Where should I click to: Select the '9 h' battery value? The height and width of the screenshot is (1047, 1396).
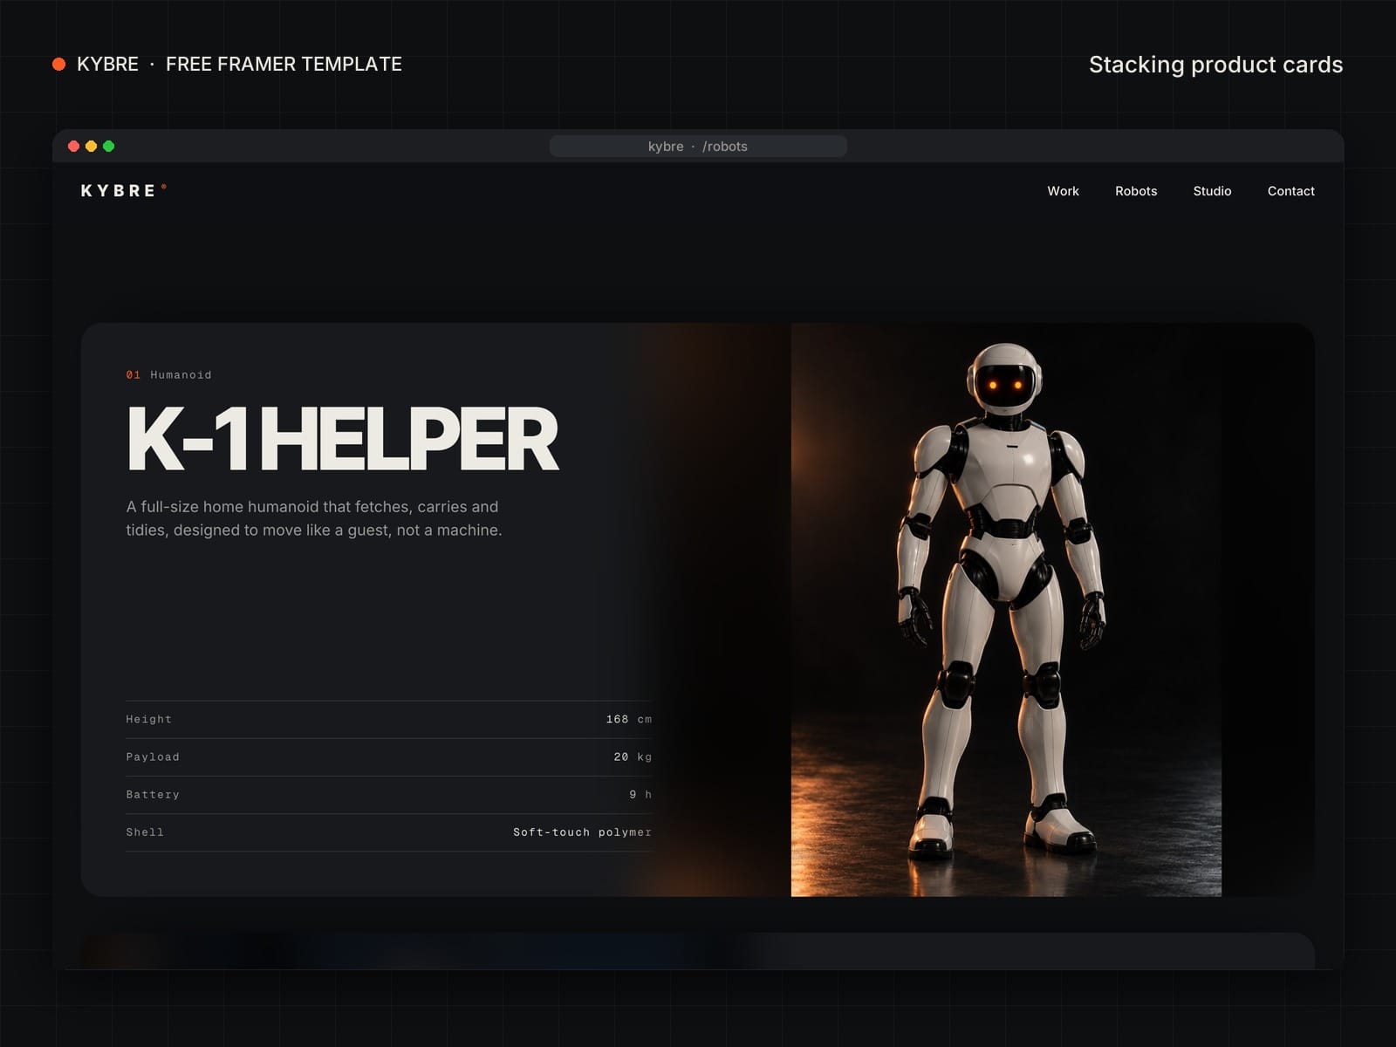(x=640, y=795)
